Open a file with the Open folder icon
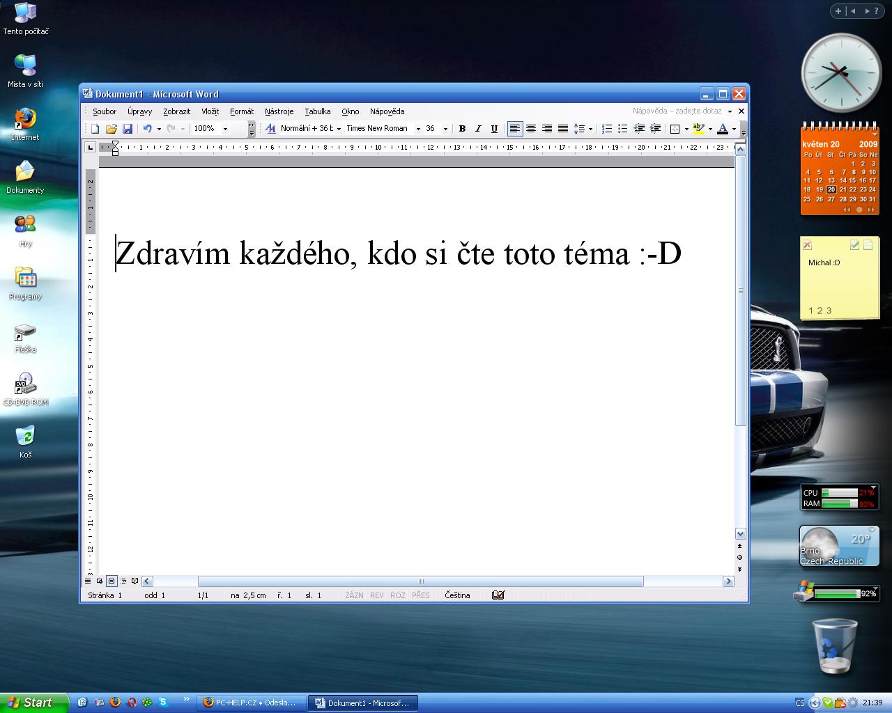 111,129
